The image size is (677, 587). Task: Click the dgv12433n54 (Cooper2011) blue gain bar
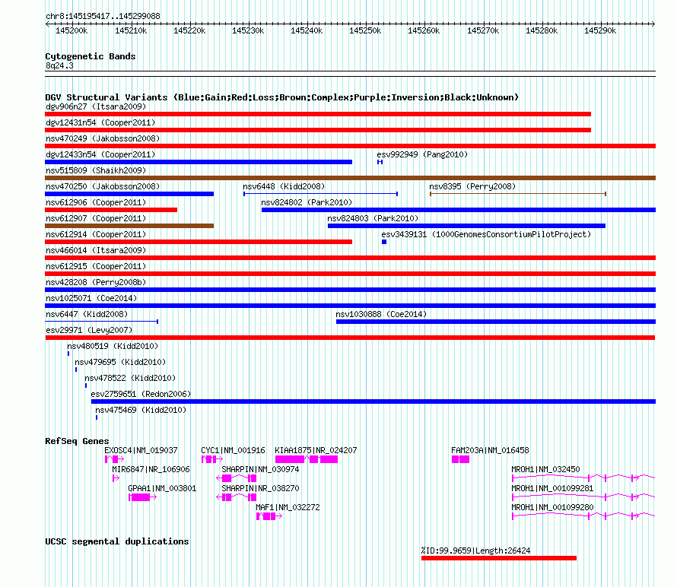click(199, 162)
